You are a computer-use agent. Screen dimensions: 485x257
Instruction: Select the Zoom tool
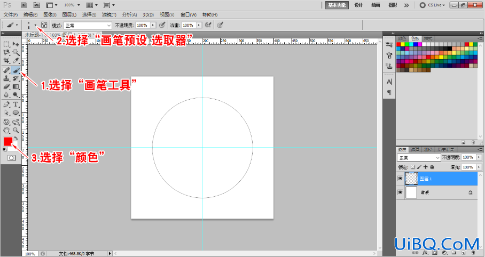point(16,130)
